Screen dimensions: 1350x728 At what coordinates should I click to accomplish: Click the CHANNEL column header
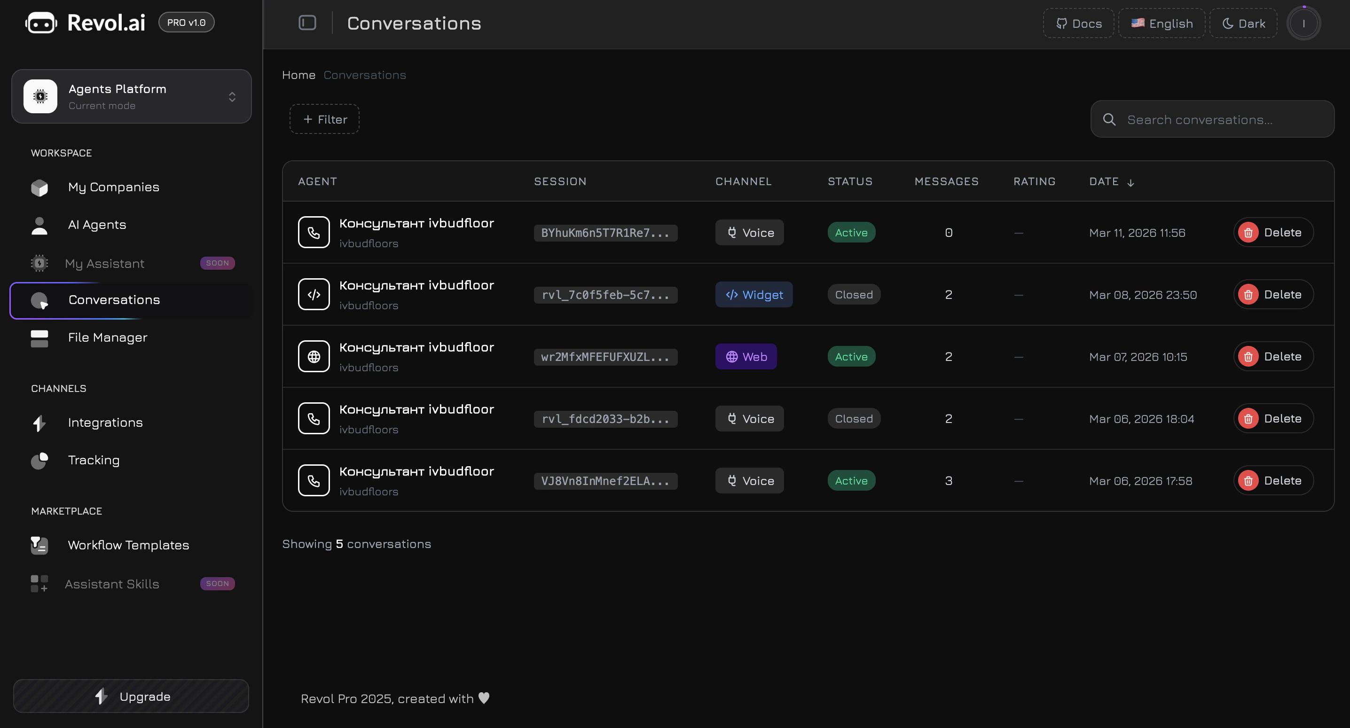pos(744,181)
